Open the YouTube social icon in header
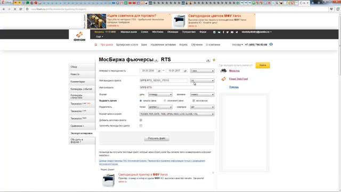341x192 pixels. (x=232, y=32)
